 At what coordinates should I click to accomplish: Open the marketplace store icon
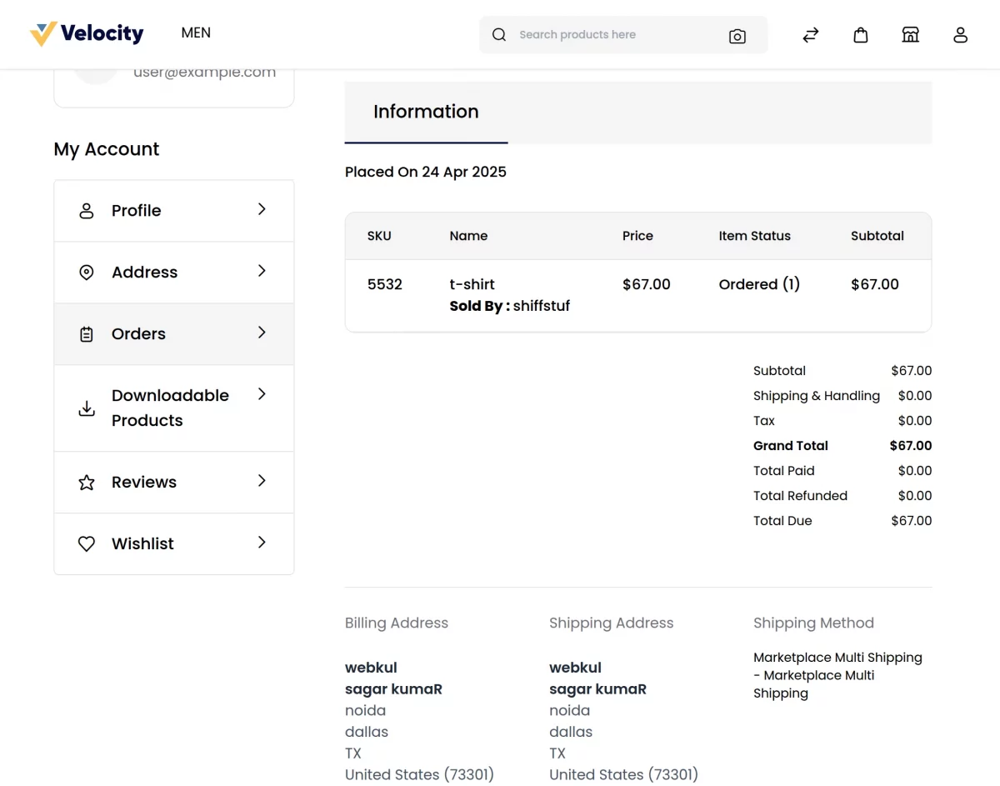[910, 35]
